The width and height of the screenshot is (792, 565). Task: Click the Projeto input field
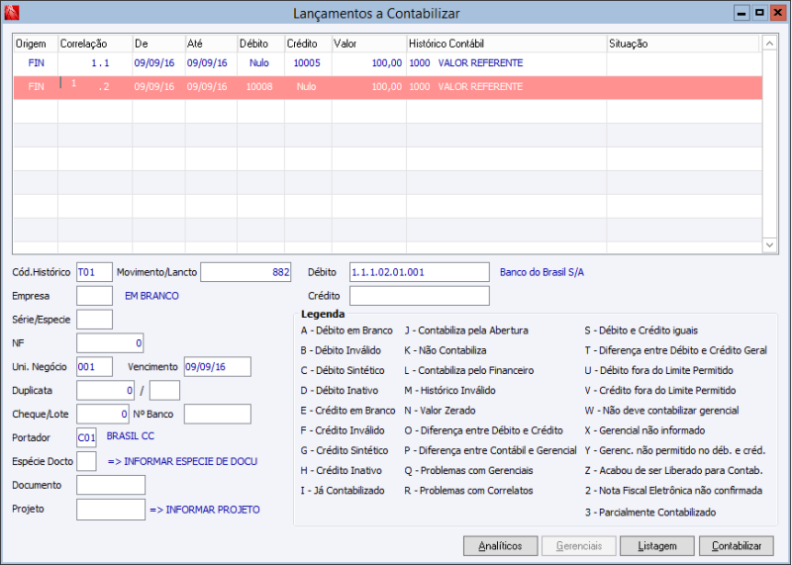(111, 510)
